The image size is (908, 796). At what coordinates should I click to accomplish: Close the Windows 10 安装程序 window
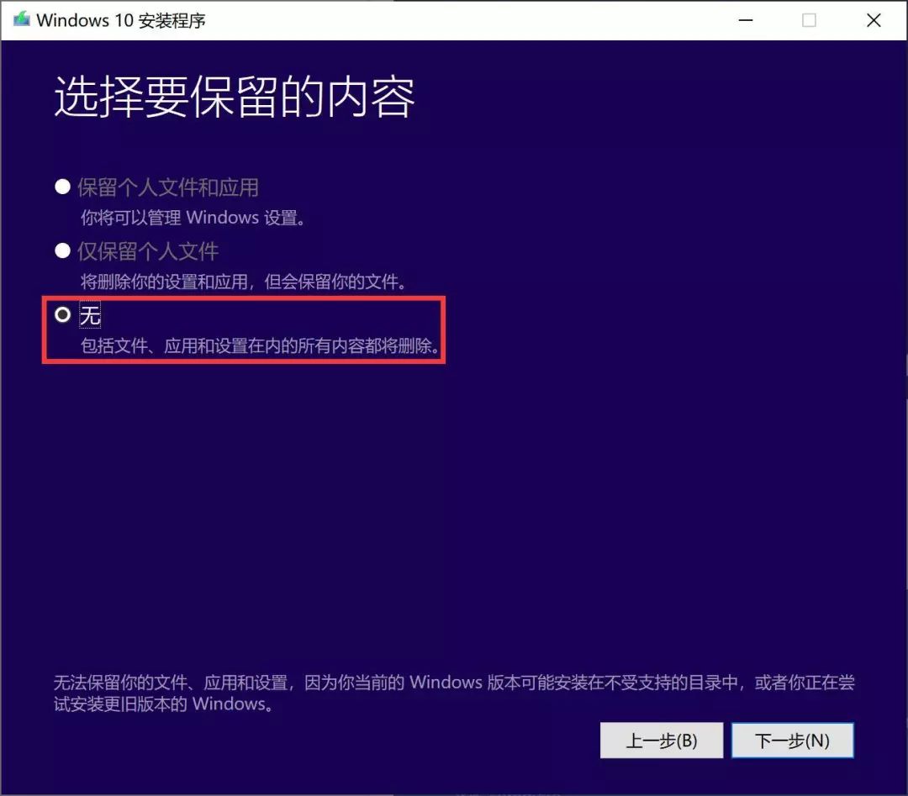click(874, 20)
